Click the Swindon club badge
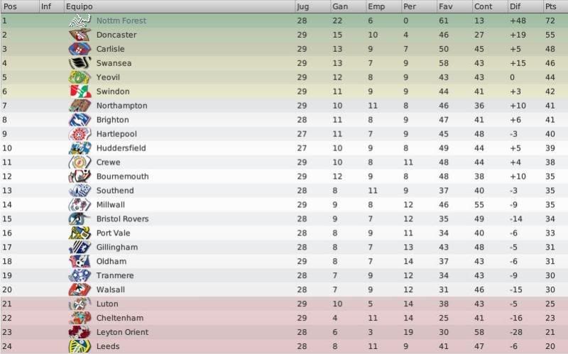Image resolution: width=568 pixels, height=354 pixels. [x=80, y=92]
